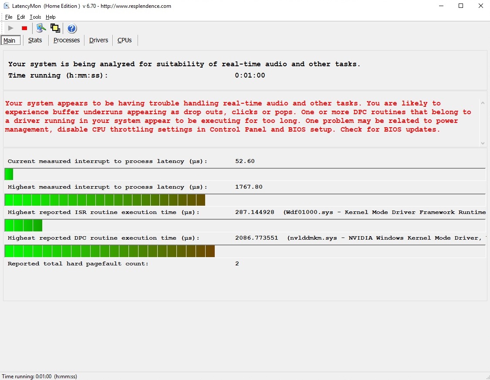Click the monitor with green pen toolbar icon
The width and height of the screenshot is (490, 380).
[x=41, y=28]
